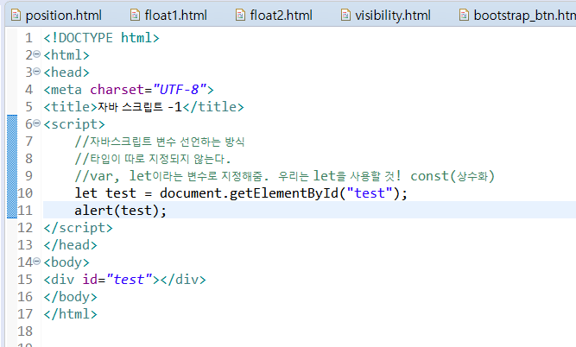Switch to the float2.html tab

(x=274, y=16)
